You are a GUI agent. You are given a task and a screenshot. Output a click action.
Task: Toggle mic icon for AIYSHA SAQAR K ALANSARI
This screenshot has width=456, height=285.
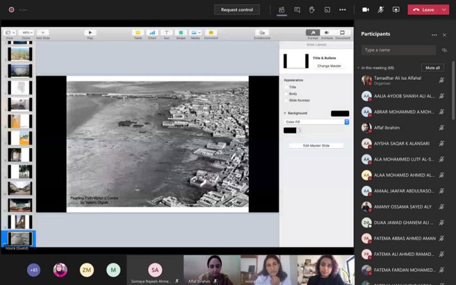(441, 144)
